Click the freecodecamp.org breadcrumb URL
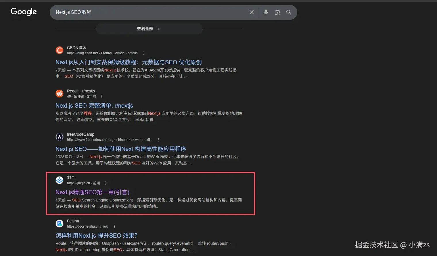Viewport: 437px width, 256px height. 110,140
